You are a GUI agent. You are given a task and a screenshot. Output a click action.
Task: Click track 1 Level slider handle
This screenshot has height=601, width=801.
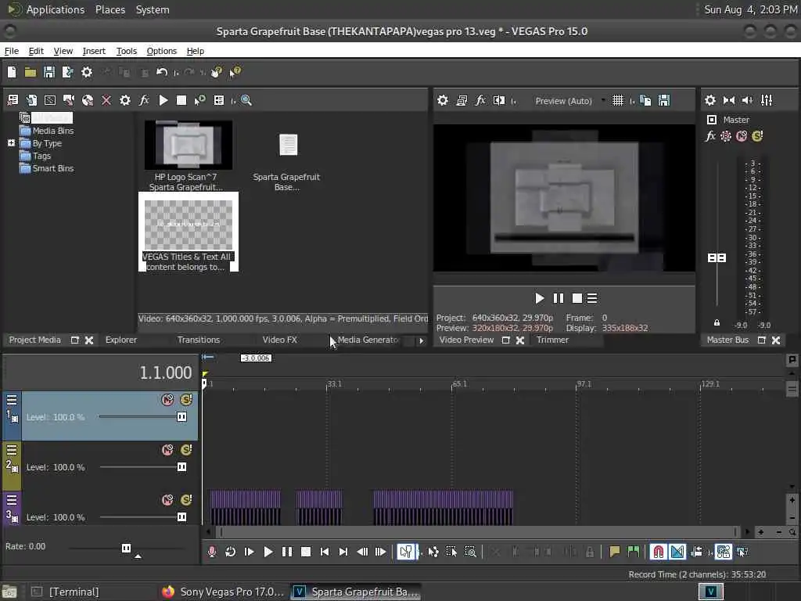pyautogui.click(x=181, y=417)
